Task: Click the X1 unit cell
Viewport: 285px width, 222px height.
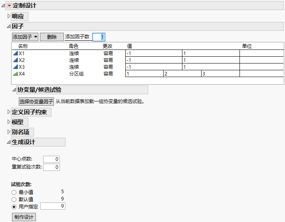Action: pos(261,53)
